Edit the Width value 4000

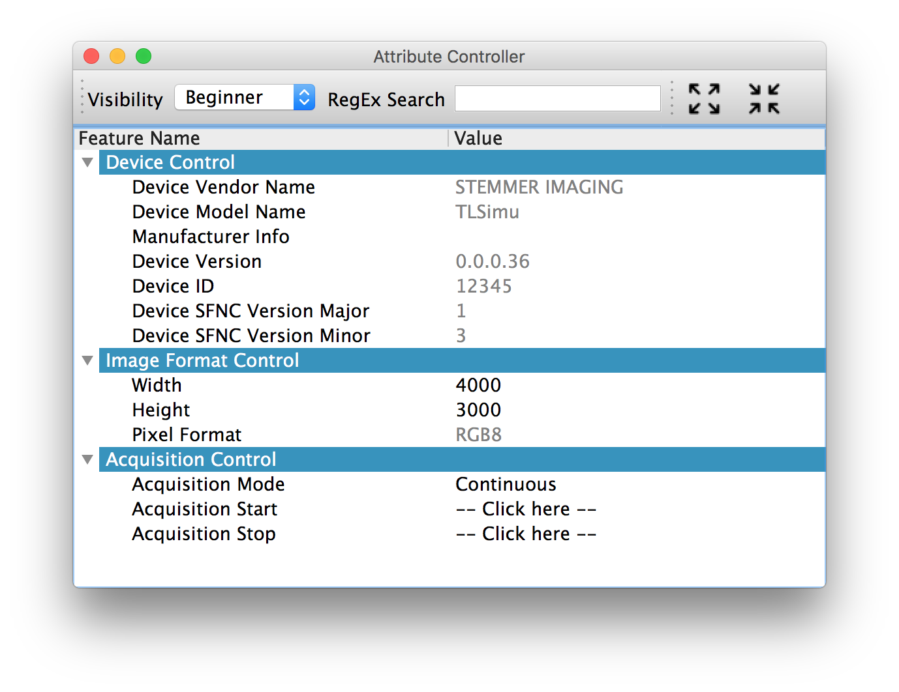coord(478,385)
